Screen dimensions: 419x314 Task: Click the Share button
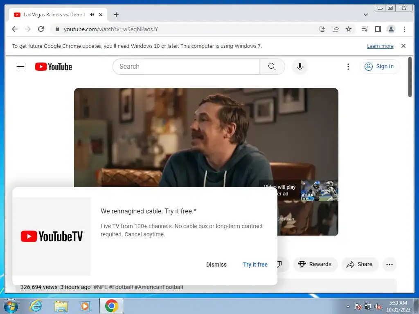[x=360, y=265]
